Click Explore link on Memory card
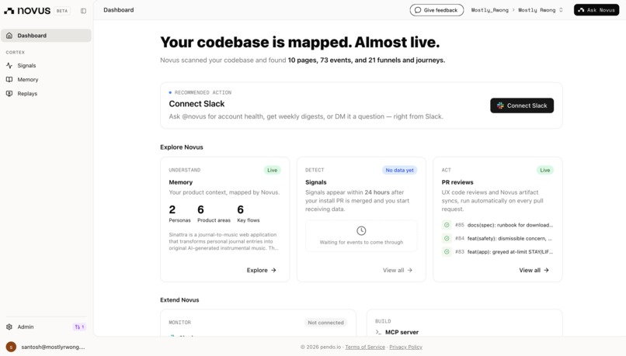626x356 pixels. [262, 270]
